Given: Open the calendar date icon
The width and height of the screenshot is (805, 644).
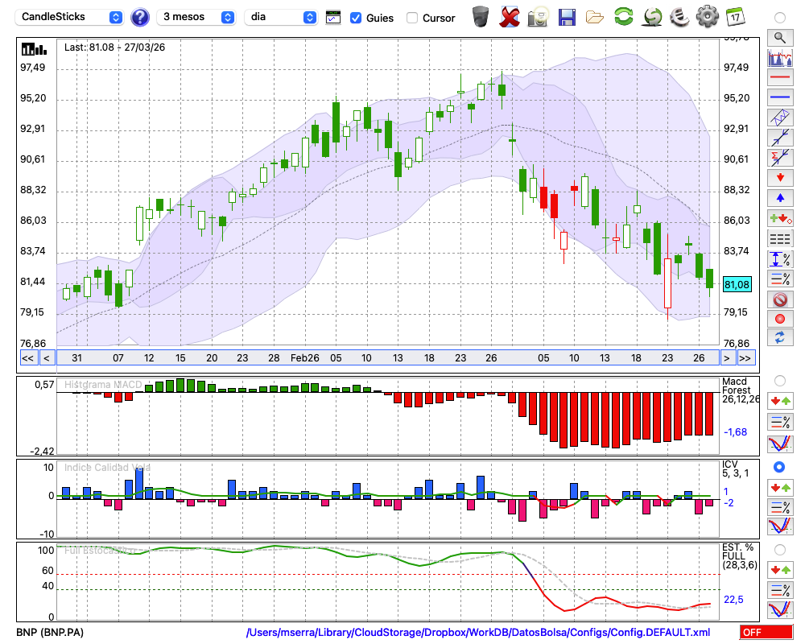Looking at the screenshot, I should 734,16.
